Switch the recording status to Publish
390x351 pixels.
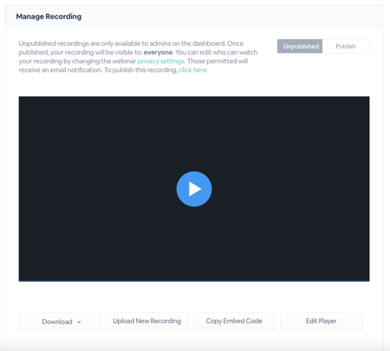(346, 46)
